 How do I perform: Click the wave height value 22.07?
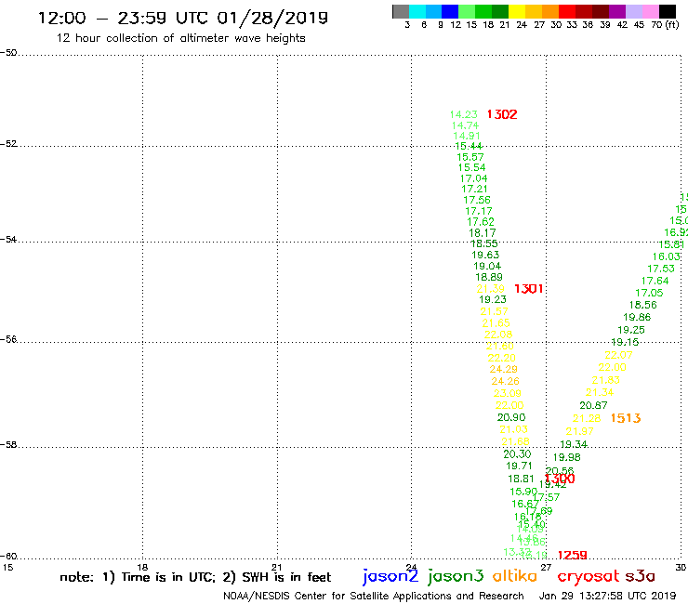(x=618, y=355)
